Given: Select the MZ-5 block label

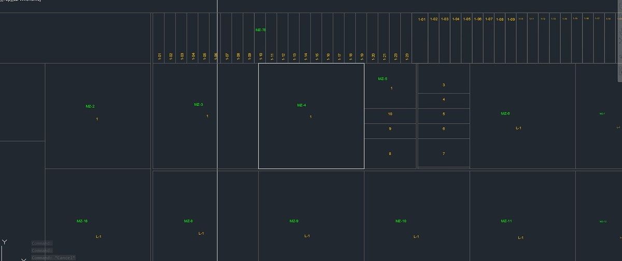Looking at the screenshot, I should pos(383,79).
